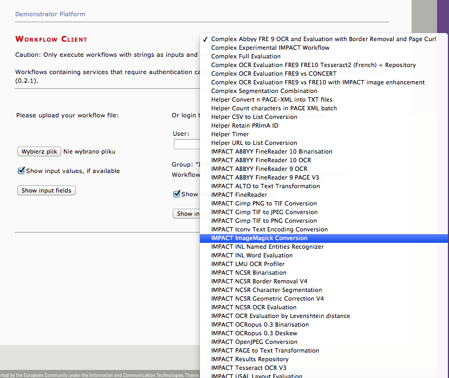Pick IMPACT NCSR Binarisation
This screenshot has height=378, width=449.
(x=323, y=273)
